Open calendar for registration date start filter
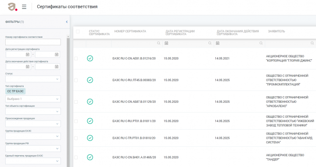The width and height of the screenshot is (316, 167). click(x=28, y=54)
